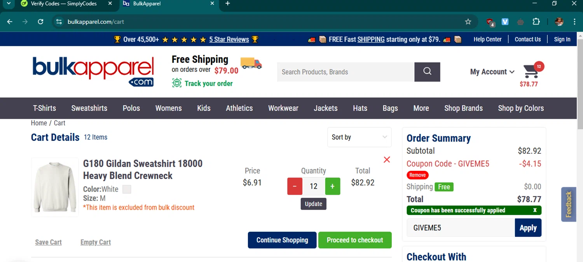The width and height of the screenshot is (583, 262).
Task: Click the delivery truck icon
Action: [x=251, y=63]
